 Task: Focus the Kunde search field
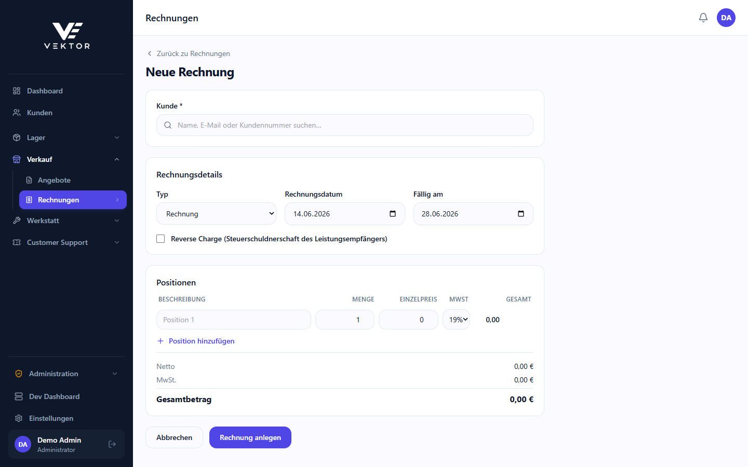coord(345,125)
